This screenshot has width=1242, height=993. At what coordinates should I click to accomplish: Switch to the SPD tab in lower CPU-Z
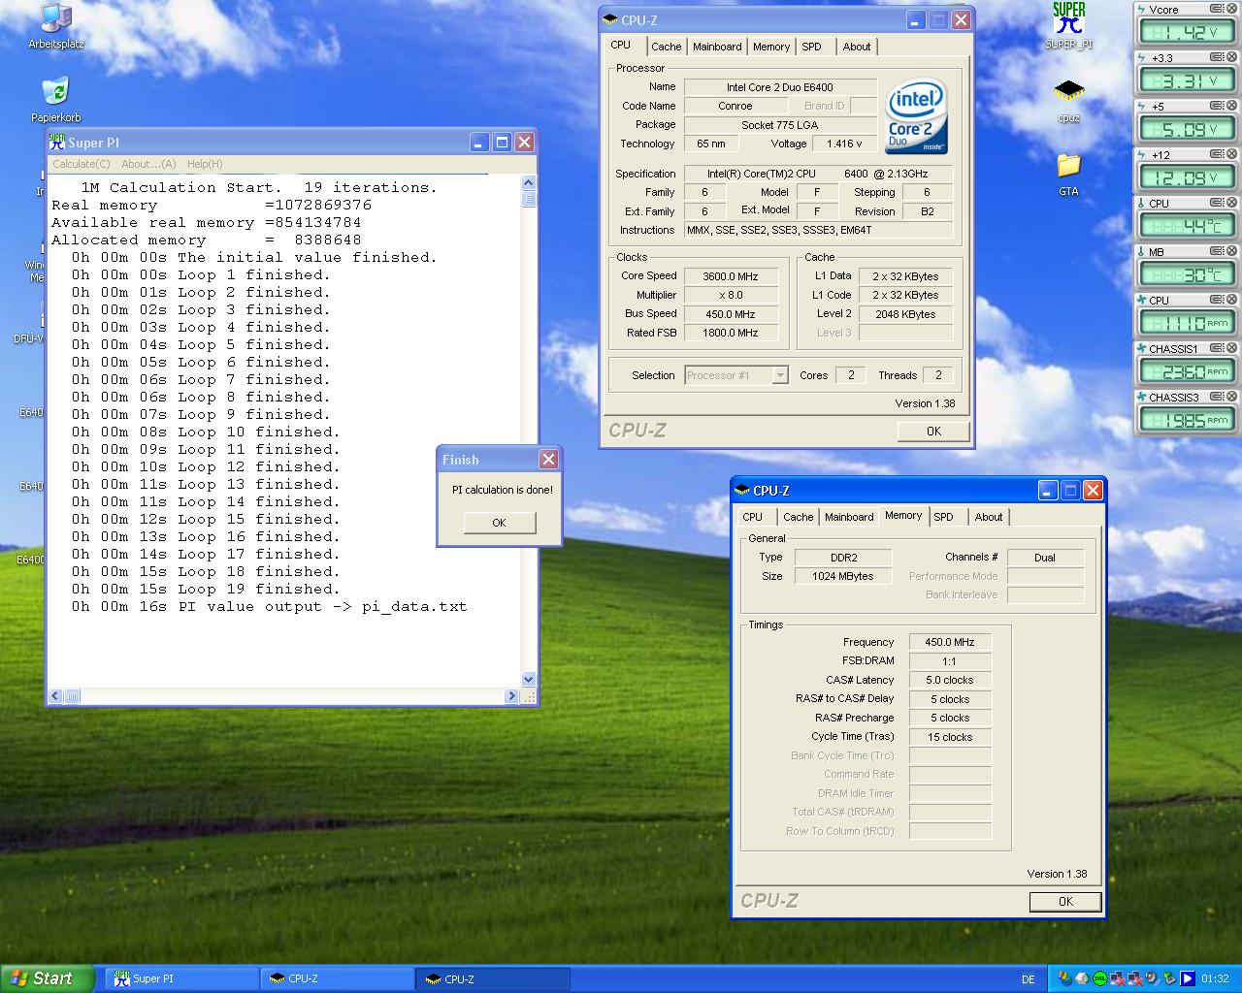[x=943, y=517]
